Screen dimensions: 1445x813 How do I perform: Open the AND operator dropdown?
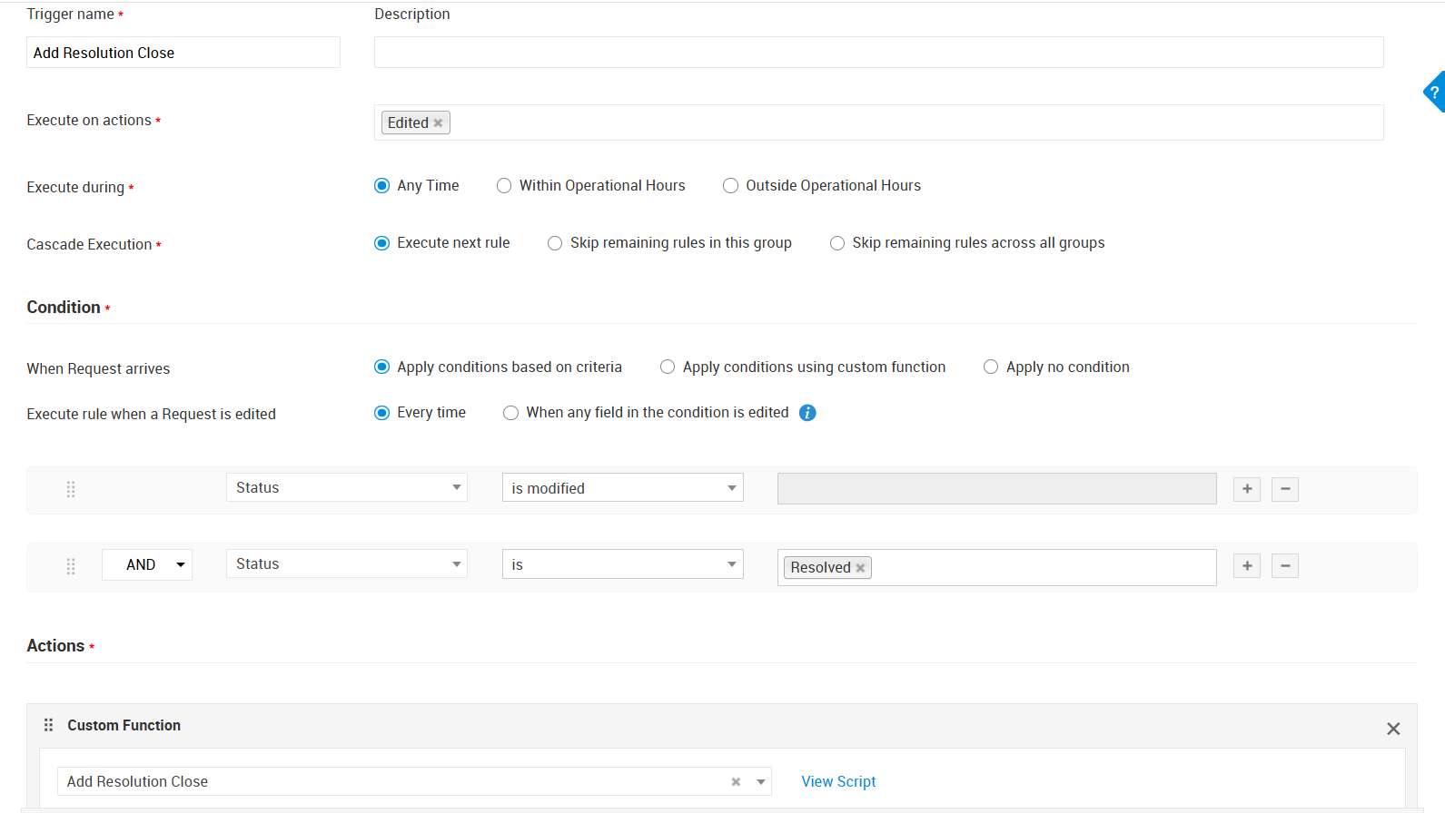click(x=147, y=564)
